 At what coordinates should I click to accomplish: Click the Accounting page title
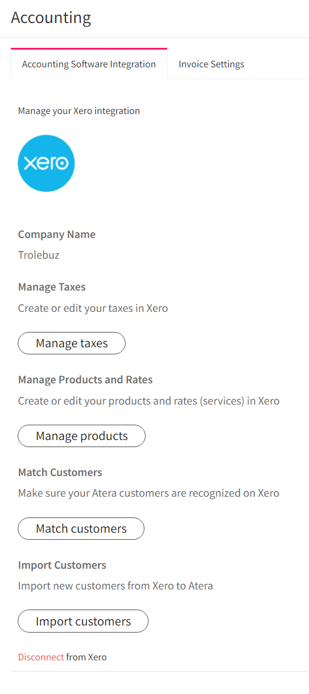click(51, 18)
